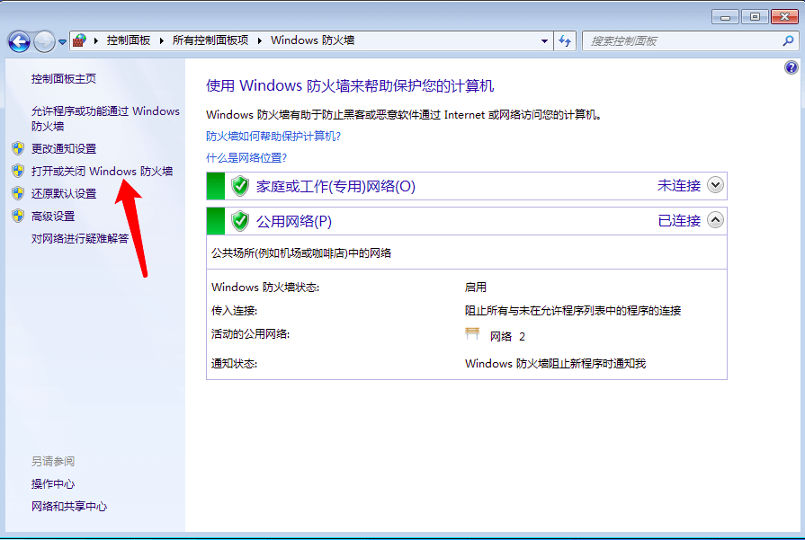Click the shield icon beside 高级设置
Image resolution: width=805 pixels, height=540 pixels.
(x=18, y=216)
